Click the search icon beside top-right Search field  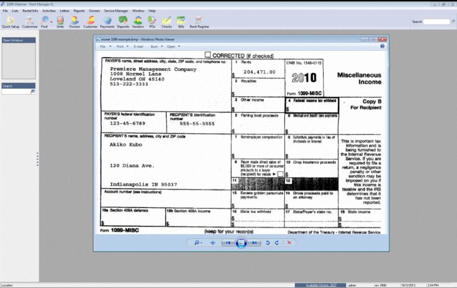453,22
